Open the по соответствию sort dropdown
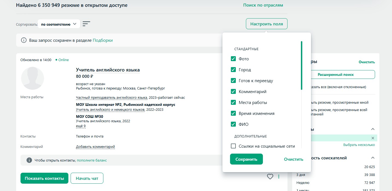This screenshot has height=191, width=392. [59, 24]
